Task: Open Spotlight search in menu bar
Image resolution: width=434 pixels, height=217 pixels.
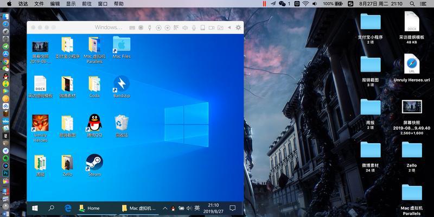Action: 412,4
